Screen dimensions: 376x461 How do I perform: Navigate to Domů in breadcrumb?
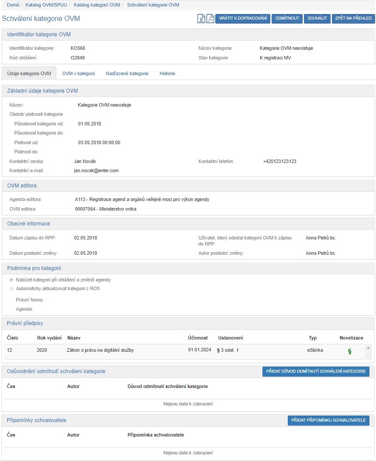tap(13, 5)
